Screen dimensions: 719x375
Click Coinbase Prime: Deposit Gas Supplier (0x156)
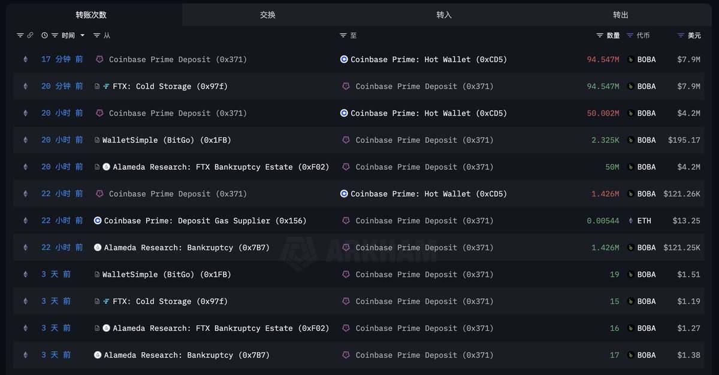point(205,221)
